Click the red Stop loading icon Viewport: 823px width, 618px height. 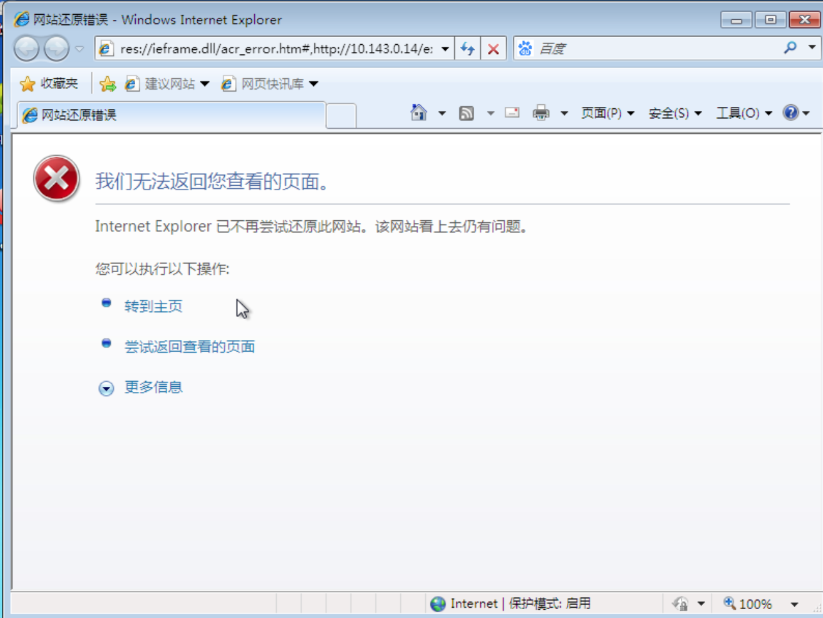[493, 49]
